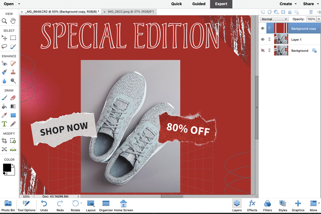
Task: Create a new group in Layers panel
Action: click(x=270, y=12)
